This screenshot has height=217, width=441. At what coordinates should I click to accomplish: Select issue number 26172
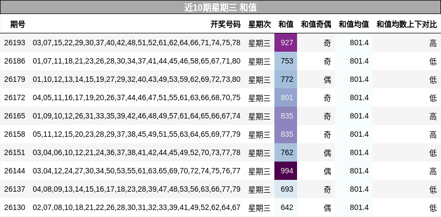(15, 97)
